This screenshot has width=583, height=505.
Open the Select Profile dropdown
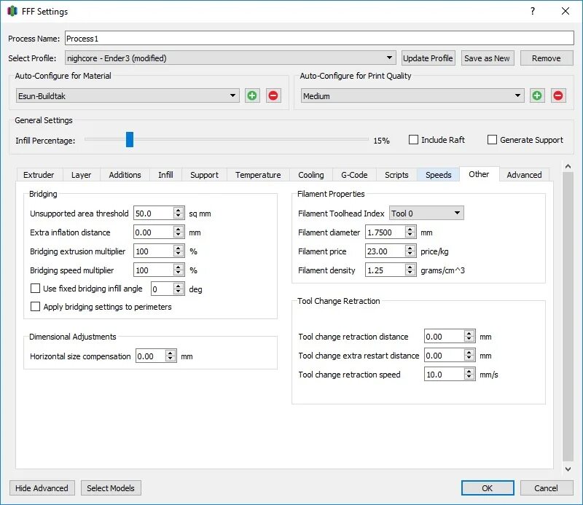[230, 58]
